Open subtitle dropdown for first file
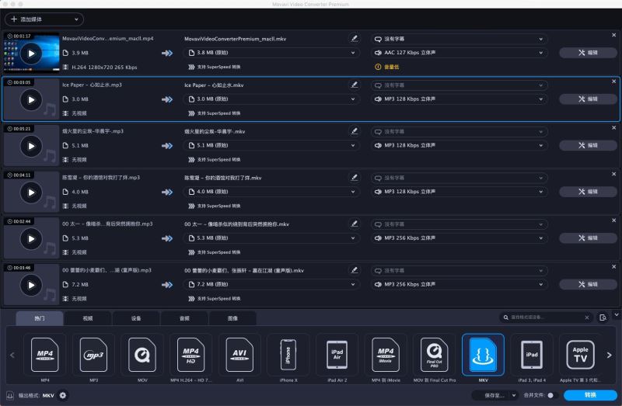Viewport: 622px width, 406px height. point(460,39)
